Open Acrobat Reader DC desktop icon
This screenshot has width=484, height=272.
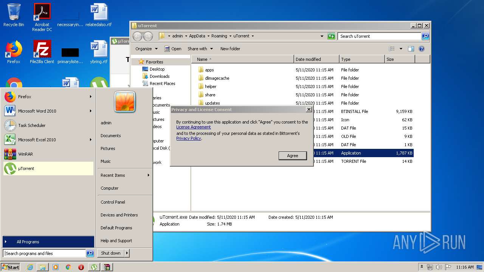[x=42, y=17]
